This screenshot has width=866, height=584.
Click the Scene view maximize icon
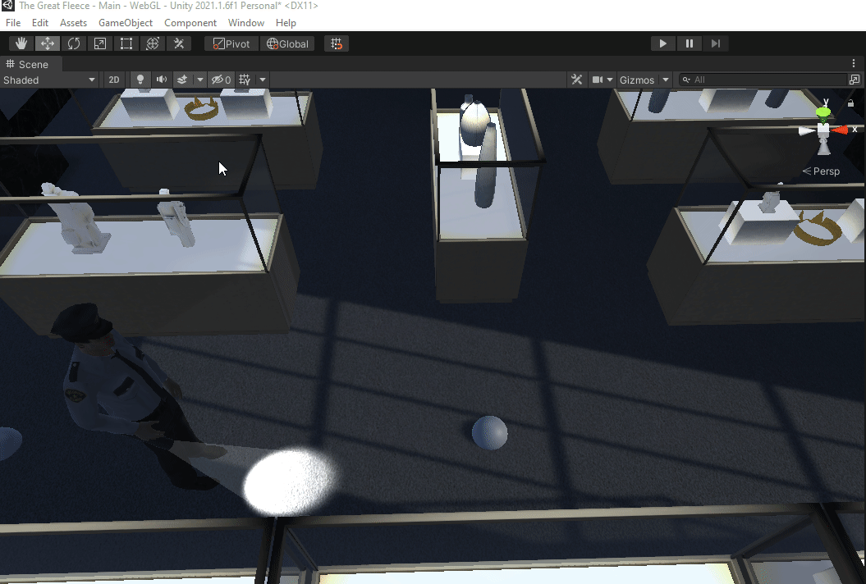coord(855,79)
